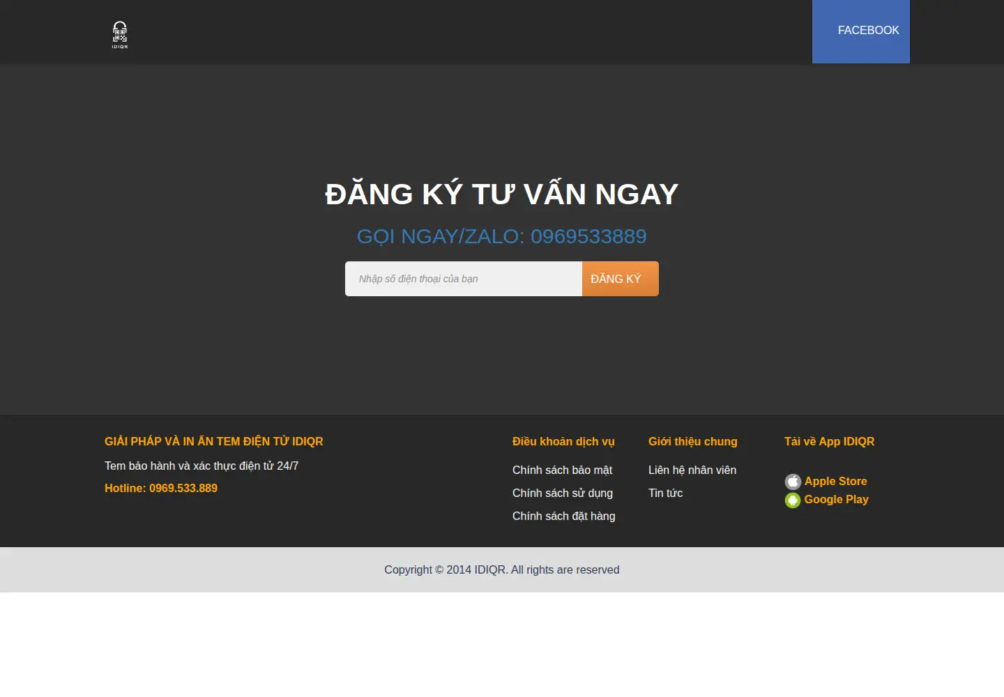This screenshot has height=697, width=1004.
Task: Click the Điều khoản dịch vụ heading
Action: coord(563,441)
